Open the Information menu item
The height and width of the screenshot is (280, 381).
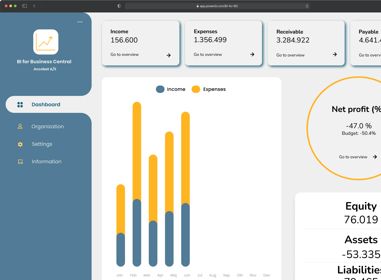pos(47,162)
